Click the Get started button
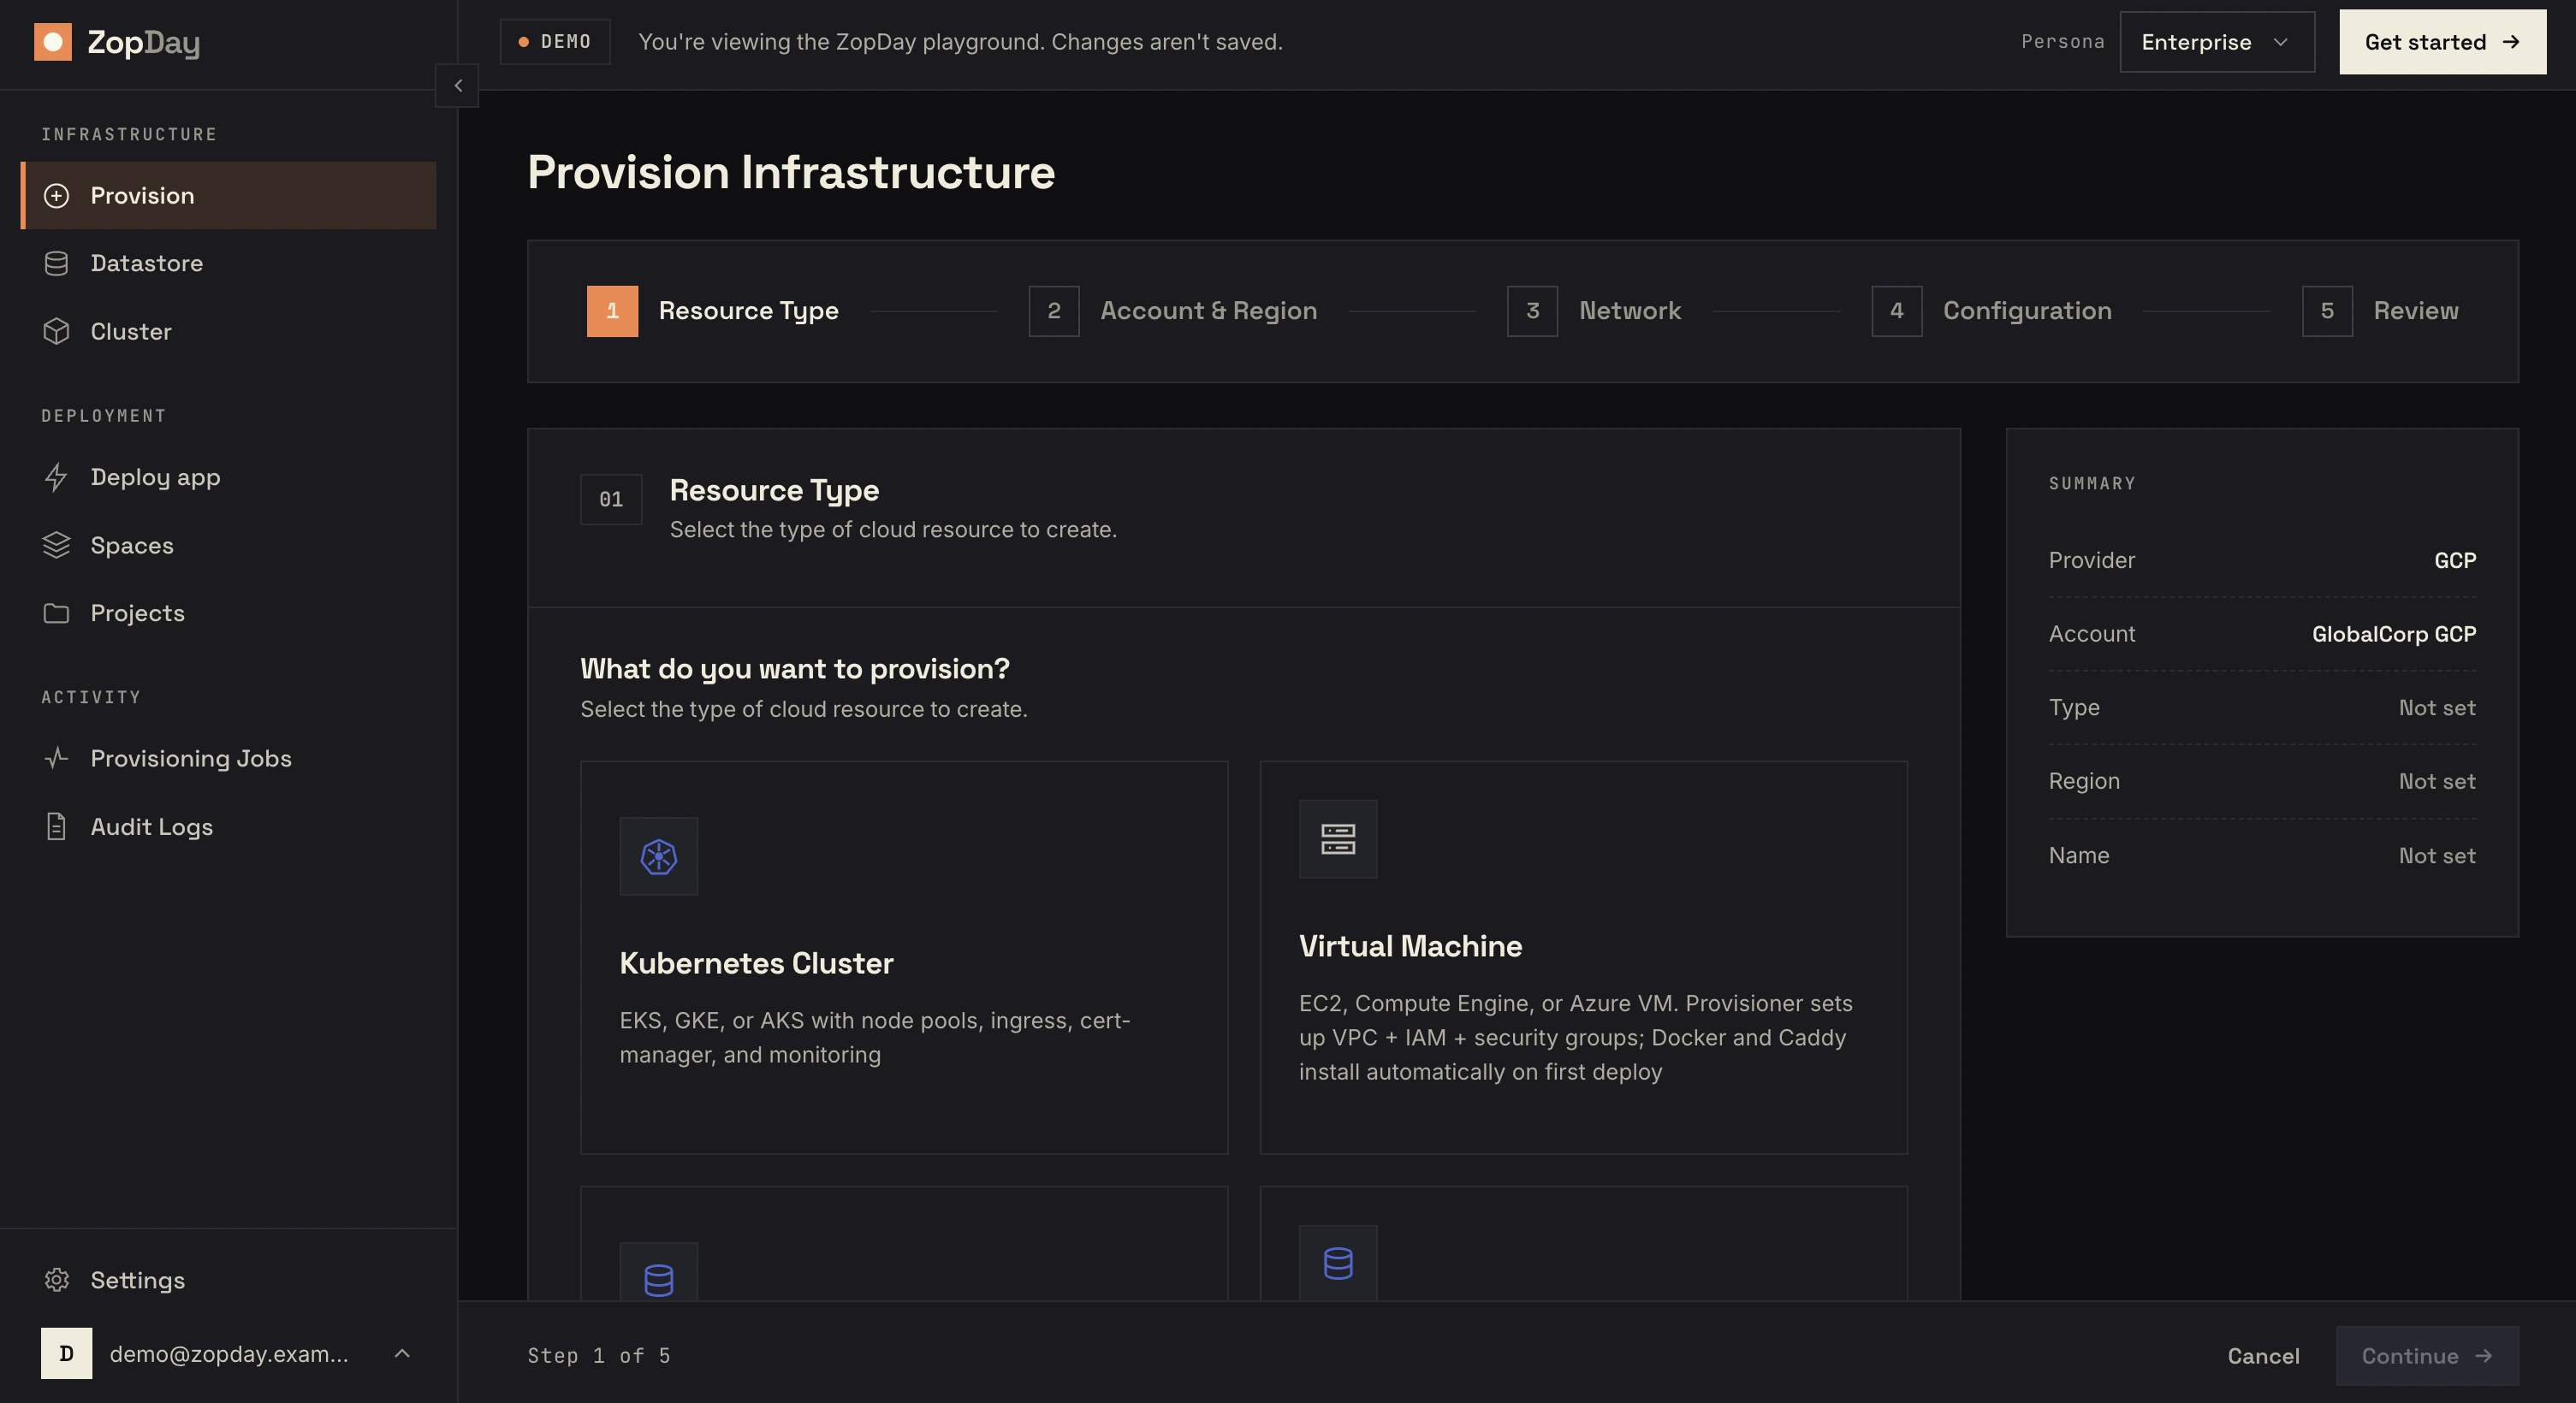Screen dimensions: 2576x1403 pos(2442,42)
